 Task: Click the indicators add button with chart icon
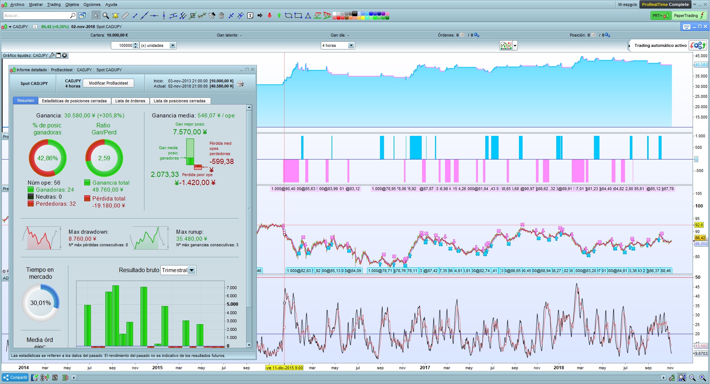[506, 45]
